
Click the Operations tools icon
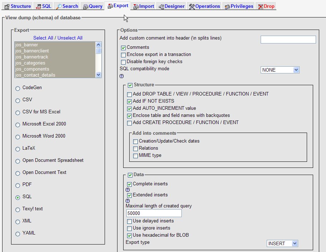pos(192,7)
